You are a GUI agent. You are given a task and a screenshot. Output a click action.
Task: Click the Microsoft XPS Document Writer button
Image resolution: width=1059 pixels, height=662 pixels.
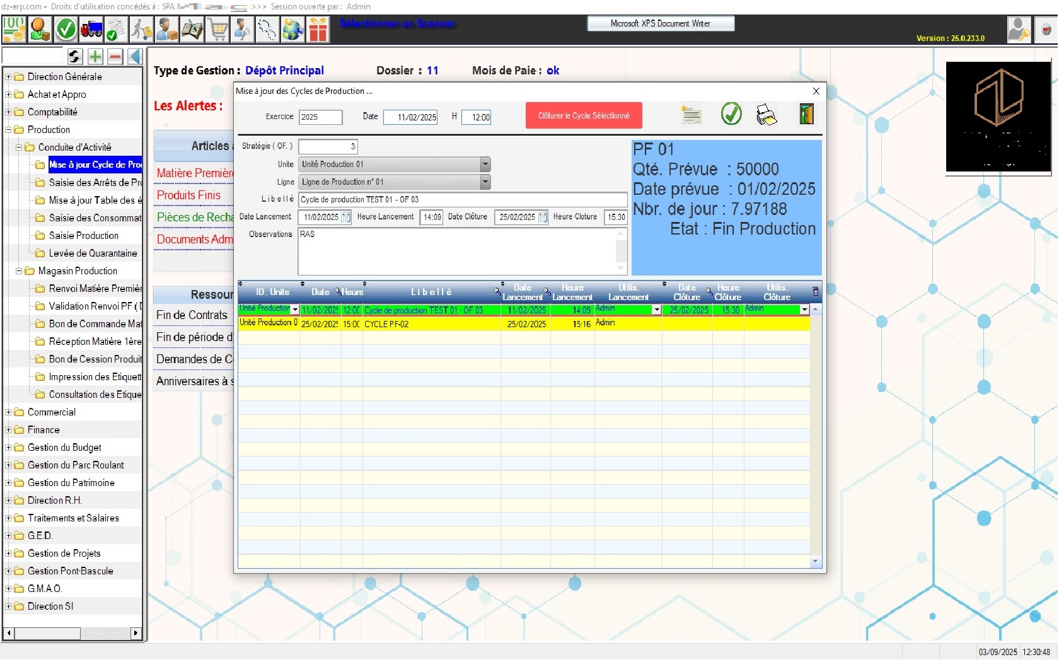click(660, 24)
